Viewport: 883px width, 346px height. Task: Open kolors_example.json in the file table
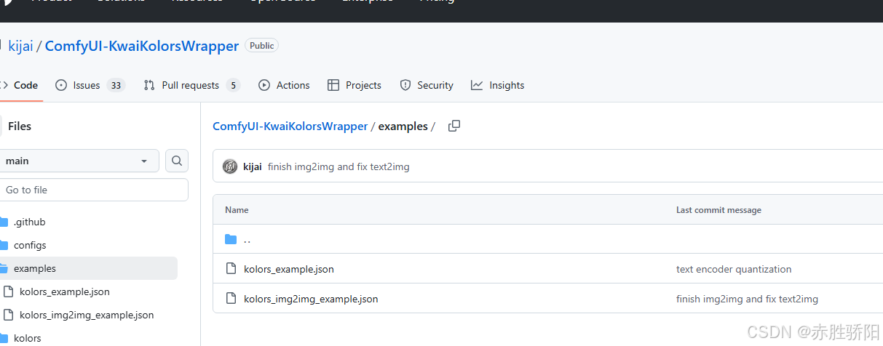(289, 269)
